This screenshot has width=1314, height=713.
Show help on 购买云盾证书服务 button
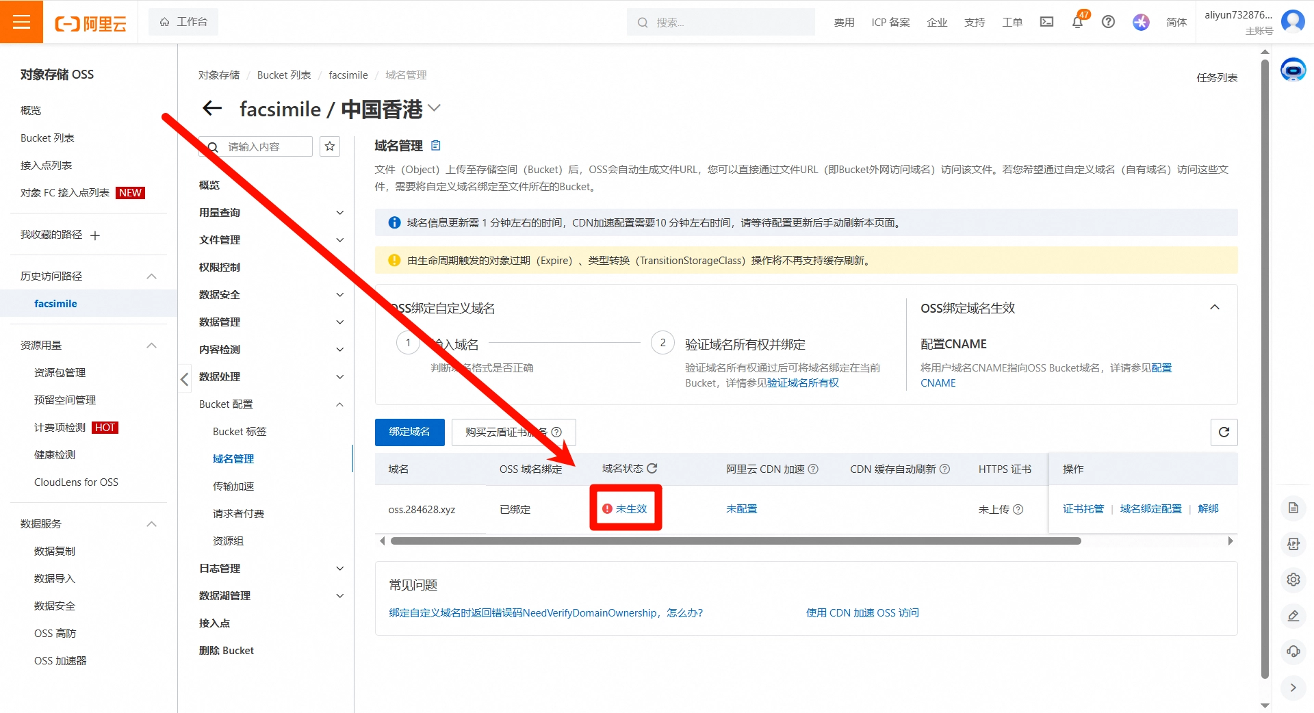[556, 432]
